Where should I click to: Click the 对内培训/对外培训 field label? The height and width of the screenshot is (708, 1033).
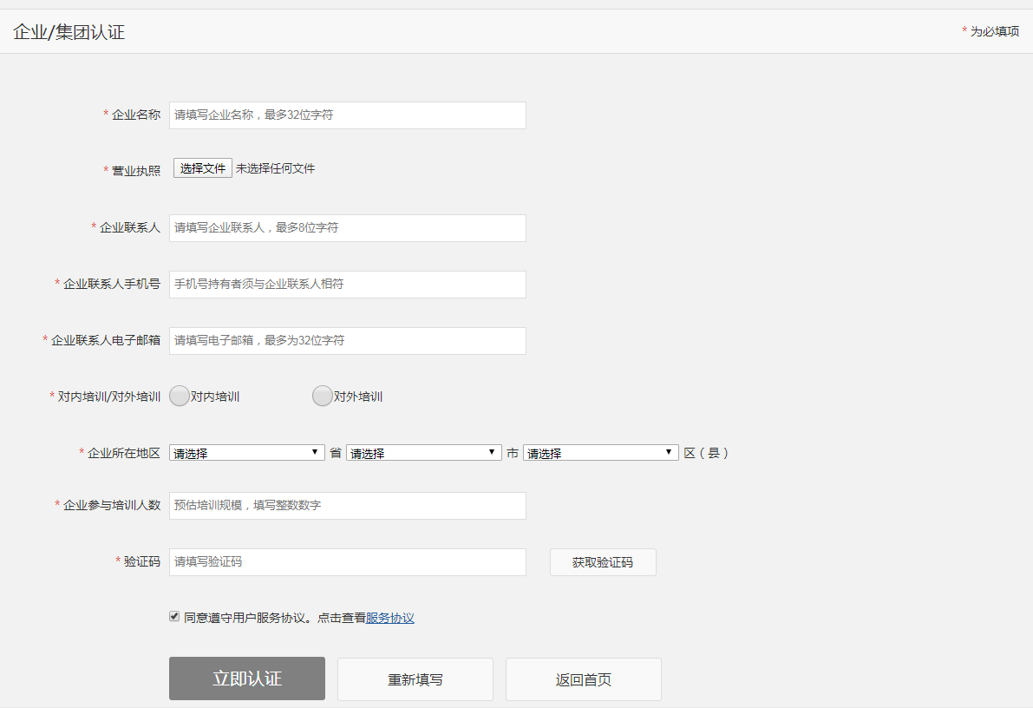pos(109,397)
